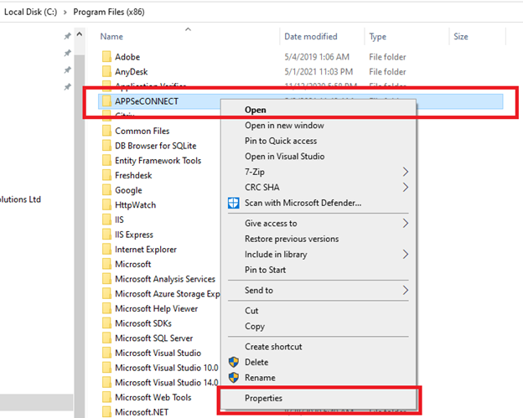
Task: Click the navigation pane scrollbar up arrow
Action: 80,36
